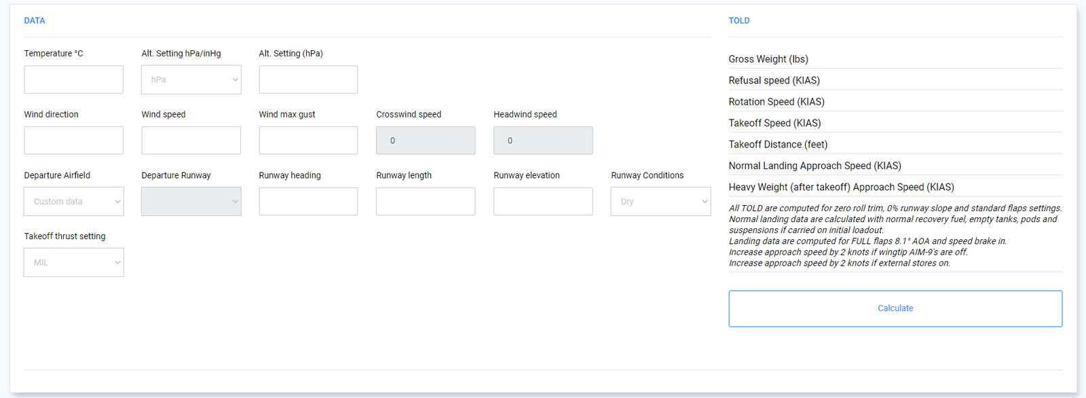The width and height of the screenshot is (1086, 398).
Task: Click the Headwind speed readout field
Action: pos(543,141)
